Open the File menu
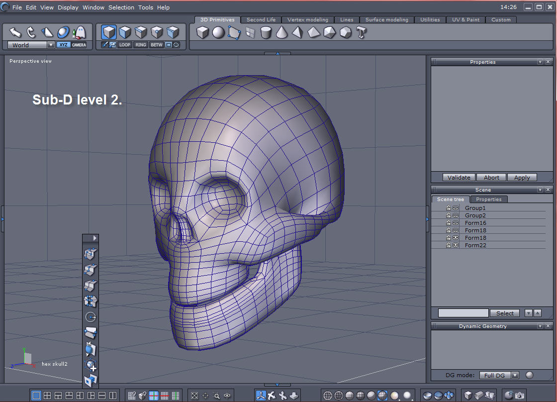The width and height of the screenshot is (557, 402). (17, 7)
